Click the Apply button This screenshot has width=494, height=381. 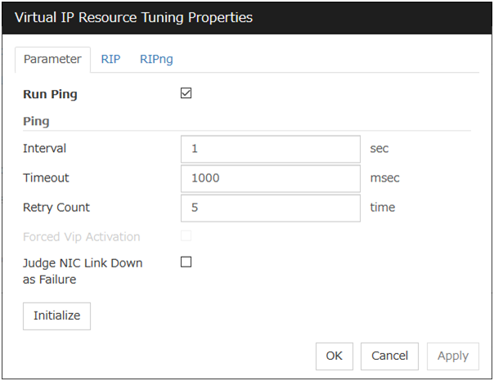[x=452, y=356]
